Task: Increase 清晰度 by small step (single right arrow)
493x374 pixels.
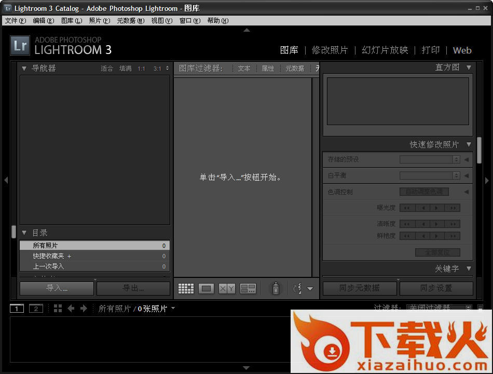Action: tap(437, 224)
